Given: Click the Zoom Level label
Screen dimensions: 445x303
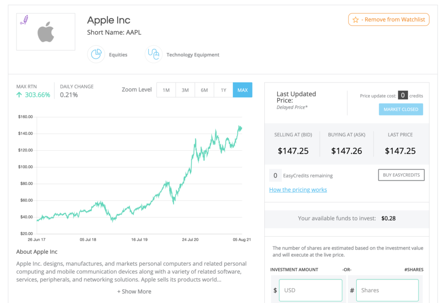Looking at the screenshot, I should pyautogui.click(x=137, y=89).
